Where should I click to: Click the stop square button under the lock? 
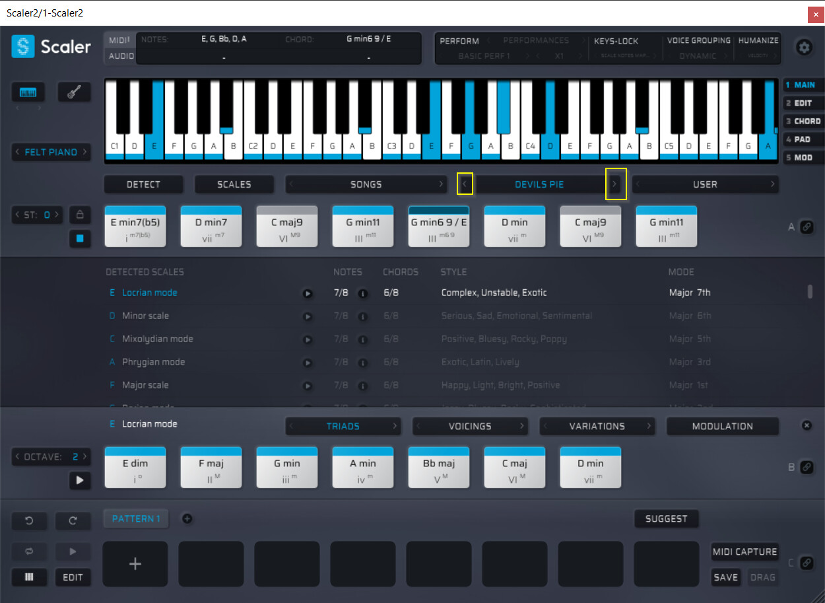pyautogui.click(x=80, y=238)
